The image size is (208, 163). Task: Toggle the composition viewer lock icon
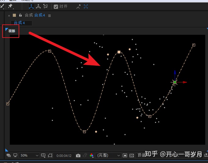20,15
